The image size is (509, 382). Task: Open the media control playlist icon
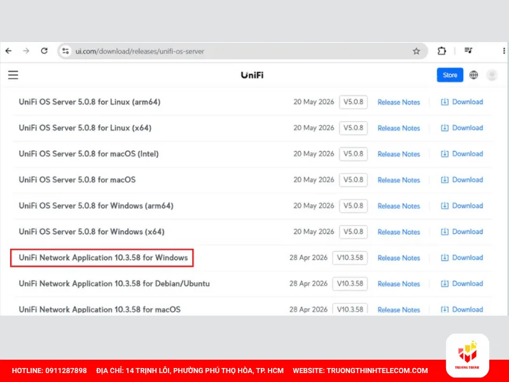pyautogui.click(x=468, y=51)
